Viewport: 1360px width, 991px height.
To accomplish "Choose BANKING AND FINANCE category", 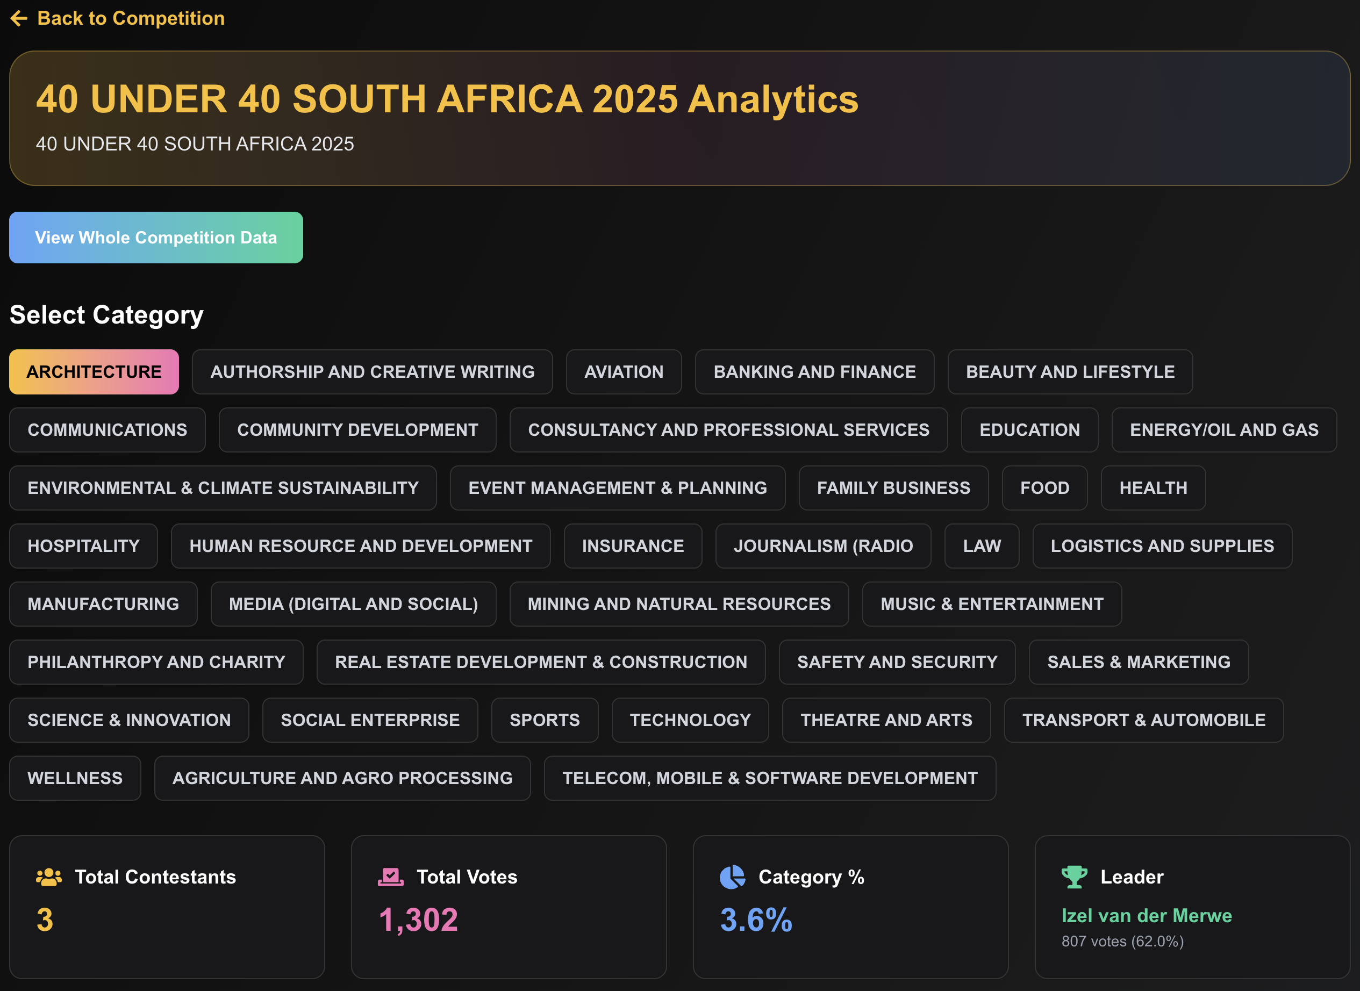I will [814, 372].
